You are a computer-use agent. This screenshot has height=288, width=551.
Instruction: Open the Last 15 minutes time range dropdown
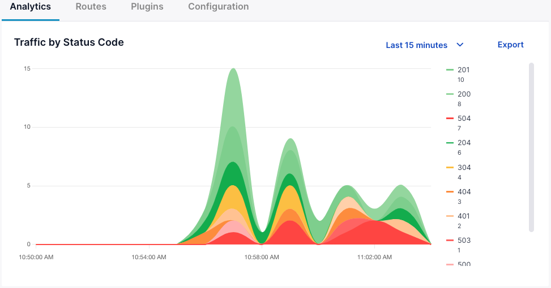tap(425, 45)
